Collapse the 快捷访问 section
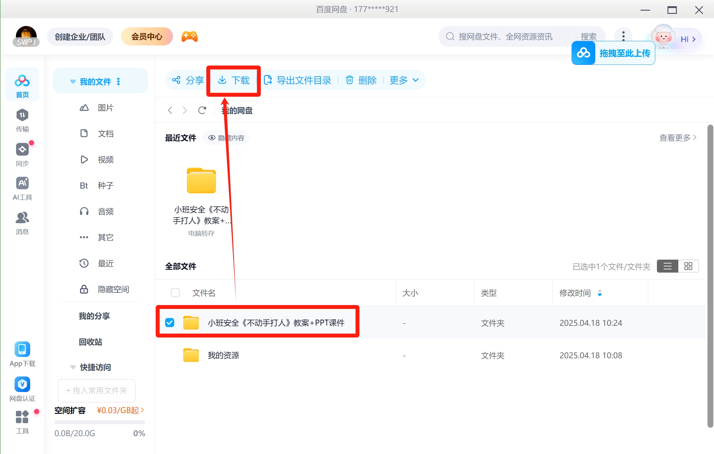Image resolution: width=714 pixels, height=454 pixels. pyautogui.click(x=73, y=367)
